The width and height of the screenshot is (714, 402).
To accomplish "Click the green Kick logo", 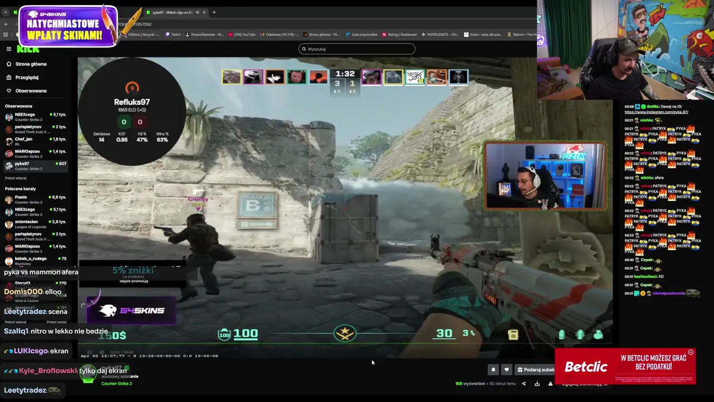I will coord(28,50).
